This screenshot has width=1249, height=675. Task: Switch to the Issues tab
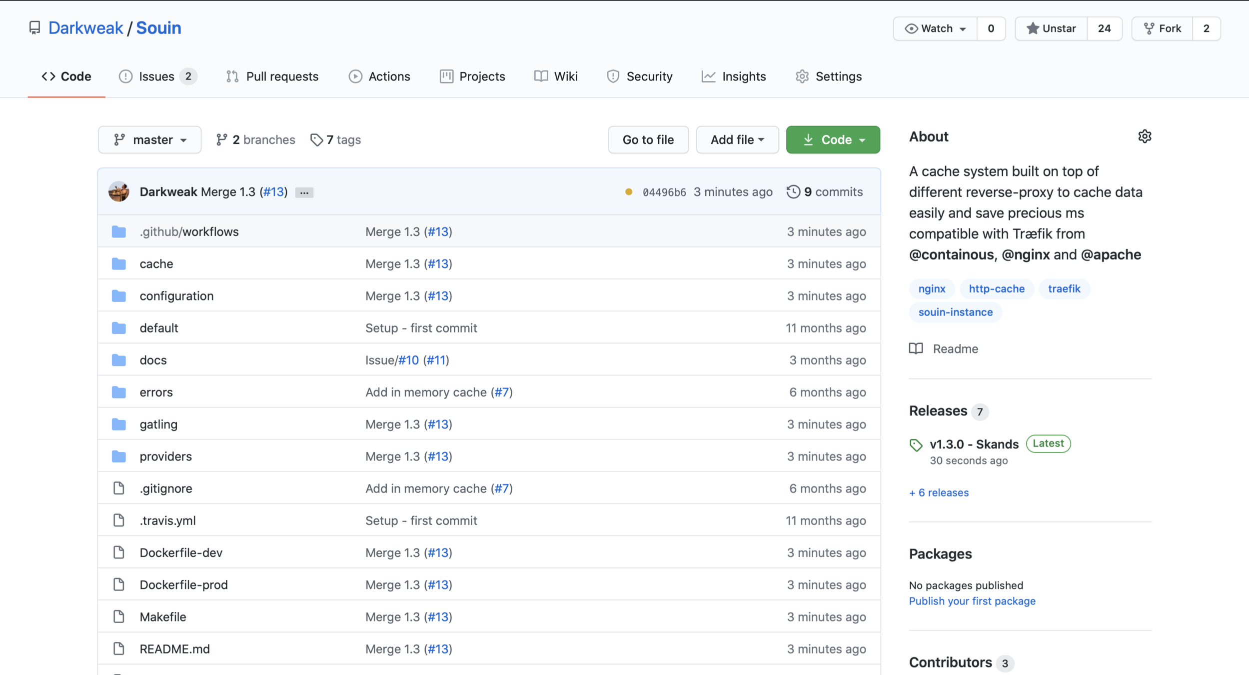157,76
